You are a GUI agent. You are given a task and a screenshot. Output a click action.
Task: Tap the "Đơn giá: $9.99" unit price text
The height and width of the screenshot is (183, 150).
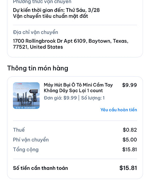(x=60, y=98)
